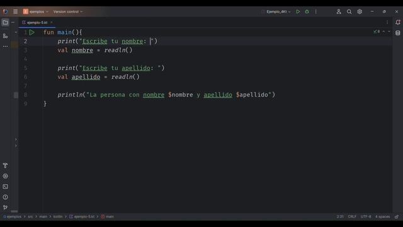Click line number 5 in the gutter
Viewport: 403px width, 227px height.
(25, 68)
